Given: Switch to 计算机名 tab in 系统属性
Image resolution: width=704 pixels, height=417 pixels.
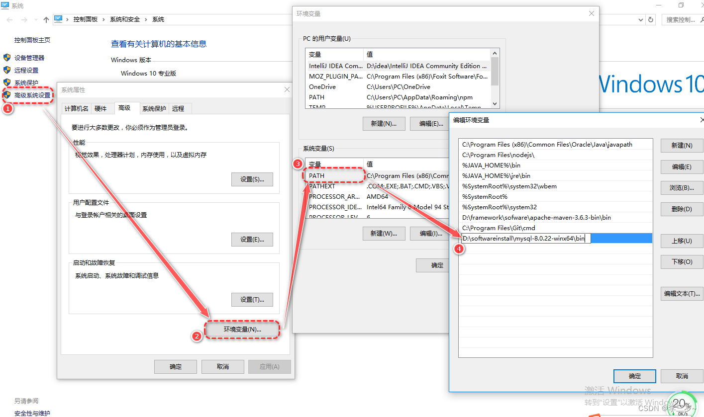Looking at the screenshot, I should [x=77, y=108].
